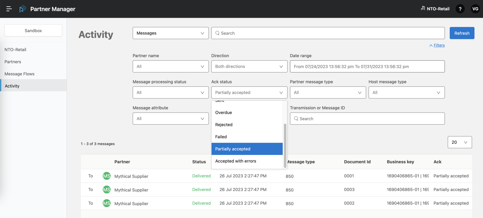Open the VG user avatar menu
Viewport: 483px width, 218px height.
[475, 9]
